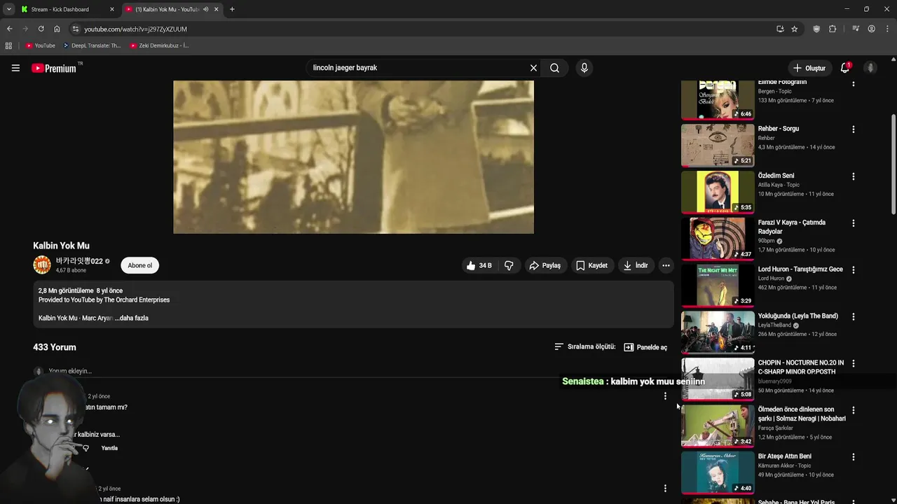
Task: Open options for Farazi V Kayra video
Action: tap(853, 223)
